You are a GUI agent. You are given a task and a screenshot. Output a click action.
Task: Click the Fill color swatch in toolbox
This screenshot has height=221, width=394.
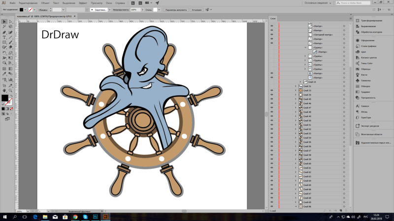coord(4,98)
